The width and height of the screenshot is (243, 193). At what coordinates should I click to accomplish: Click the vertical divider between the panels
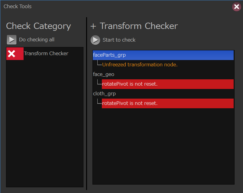(87, 103)
